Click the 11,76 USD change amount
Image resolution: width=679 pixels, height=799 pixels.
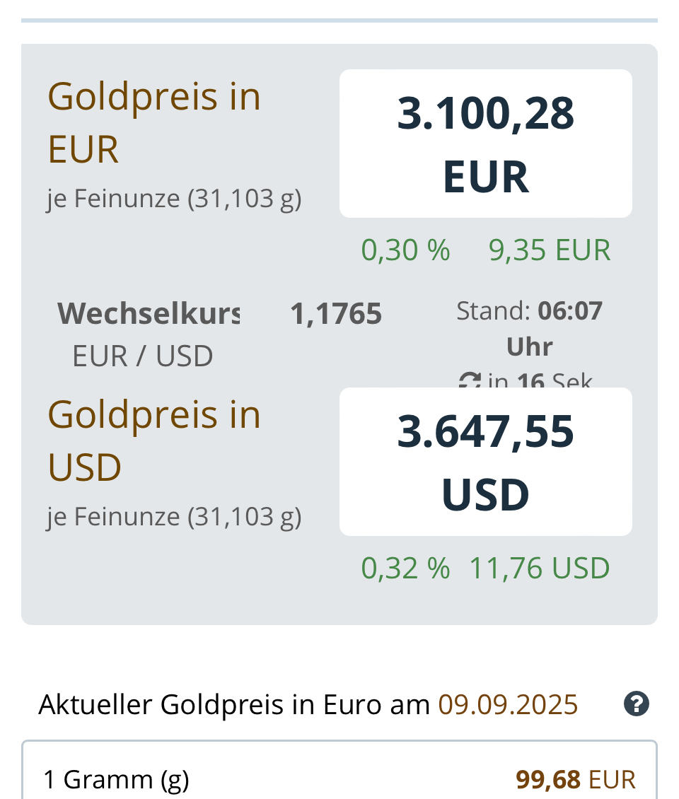(540, 568)
